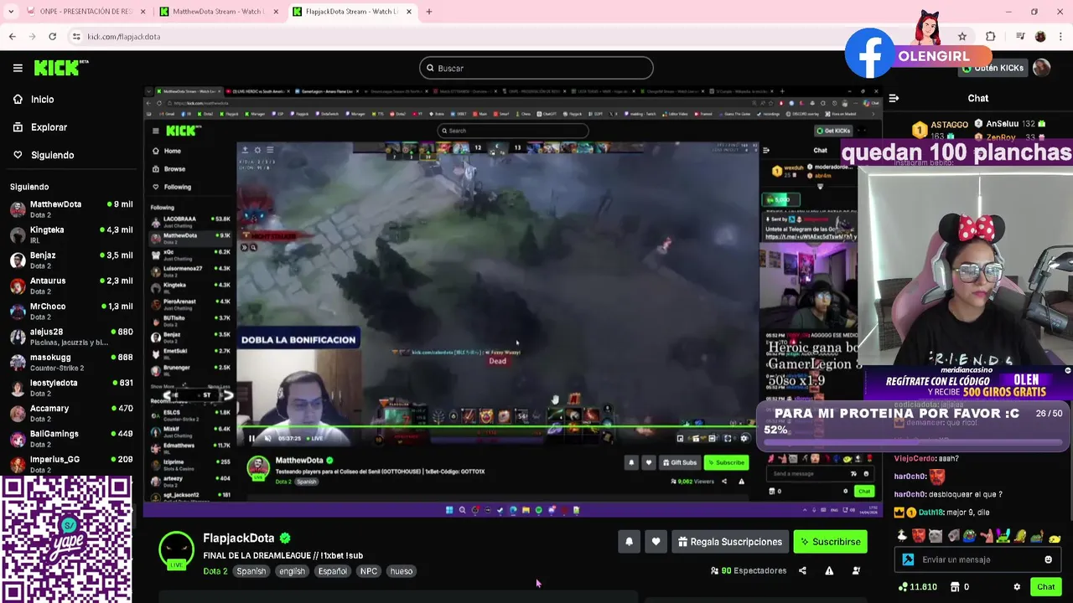Bookmark this page with the star icon

962,37
